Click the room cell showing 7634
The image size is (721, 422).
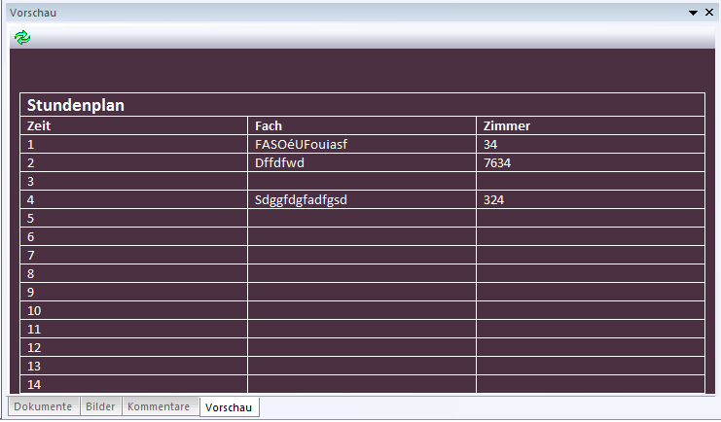coord(497,162)
